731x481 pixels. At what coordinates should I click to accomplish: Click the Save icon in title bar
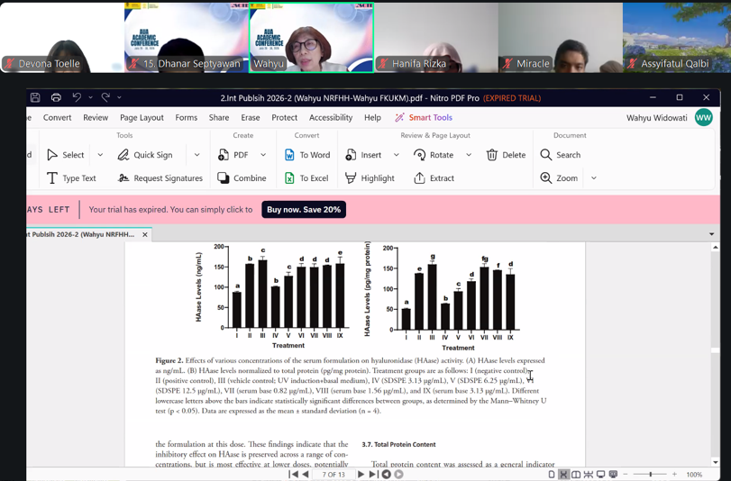point(35,97)
